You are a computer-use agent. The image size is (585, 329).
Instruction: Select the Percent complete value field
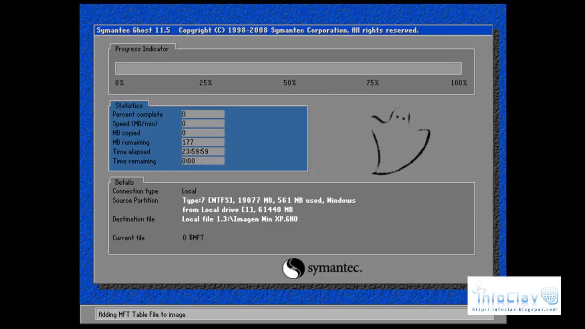tap(202, 114)
